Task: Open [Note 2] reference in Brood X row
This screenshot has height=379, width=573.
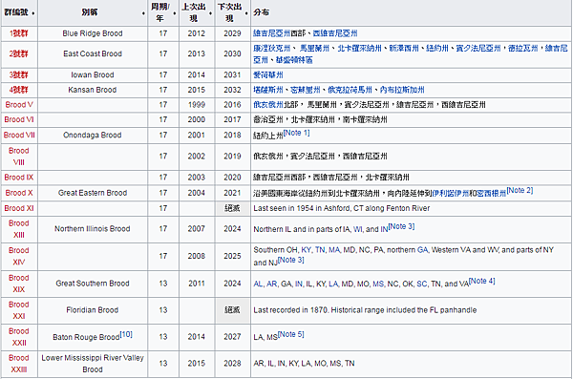Action: [x=520, y=190]
